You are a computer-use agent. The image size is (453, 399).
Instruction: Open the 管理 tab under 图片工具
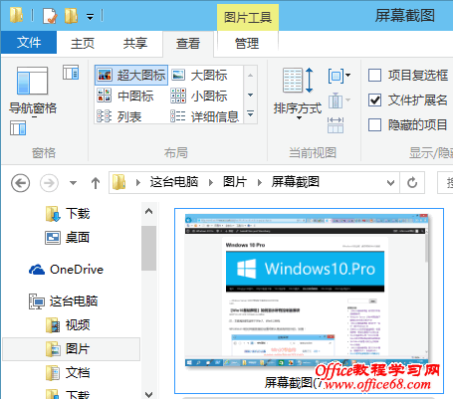[247, 44]
